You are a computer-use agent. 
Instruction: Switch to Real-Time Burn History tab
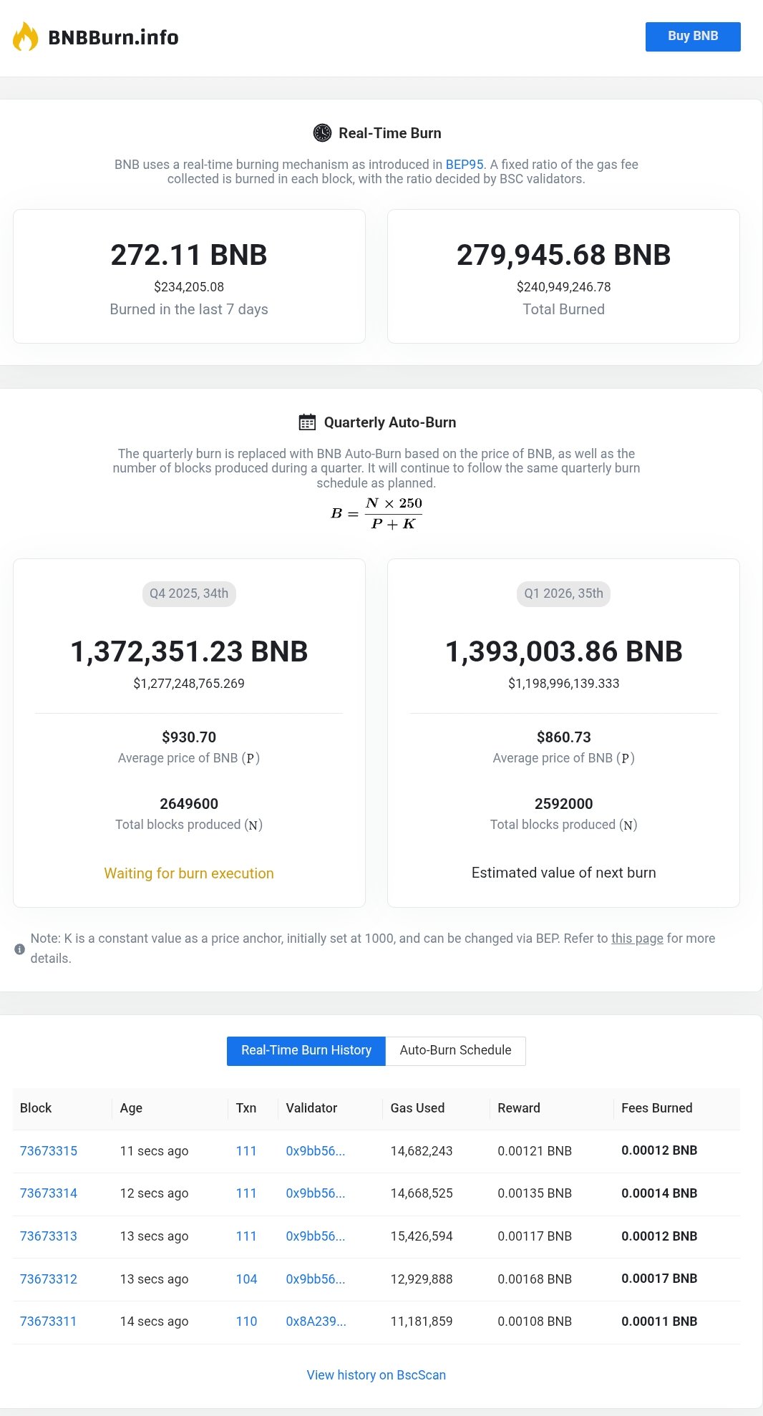click(x=306, y=1051)
